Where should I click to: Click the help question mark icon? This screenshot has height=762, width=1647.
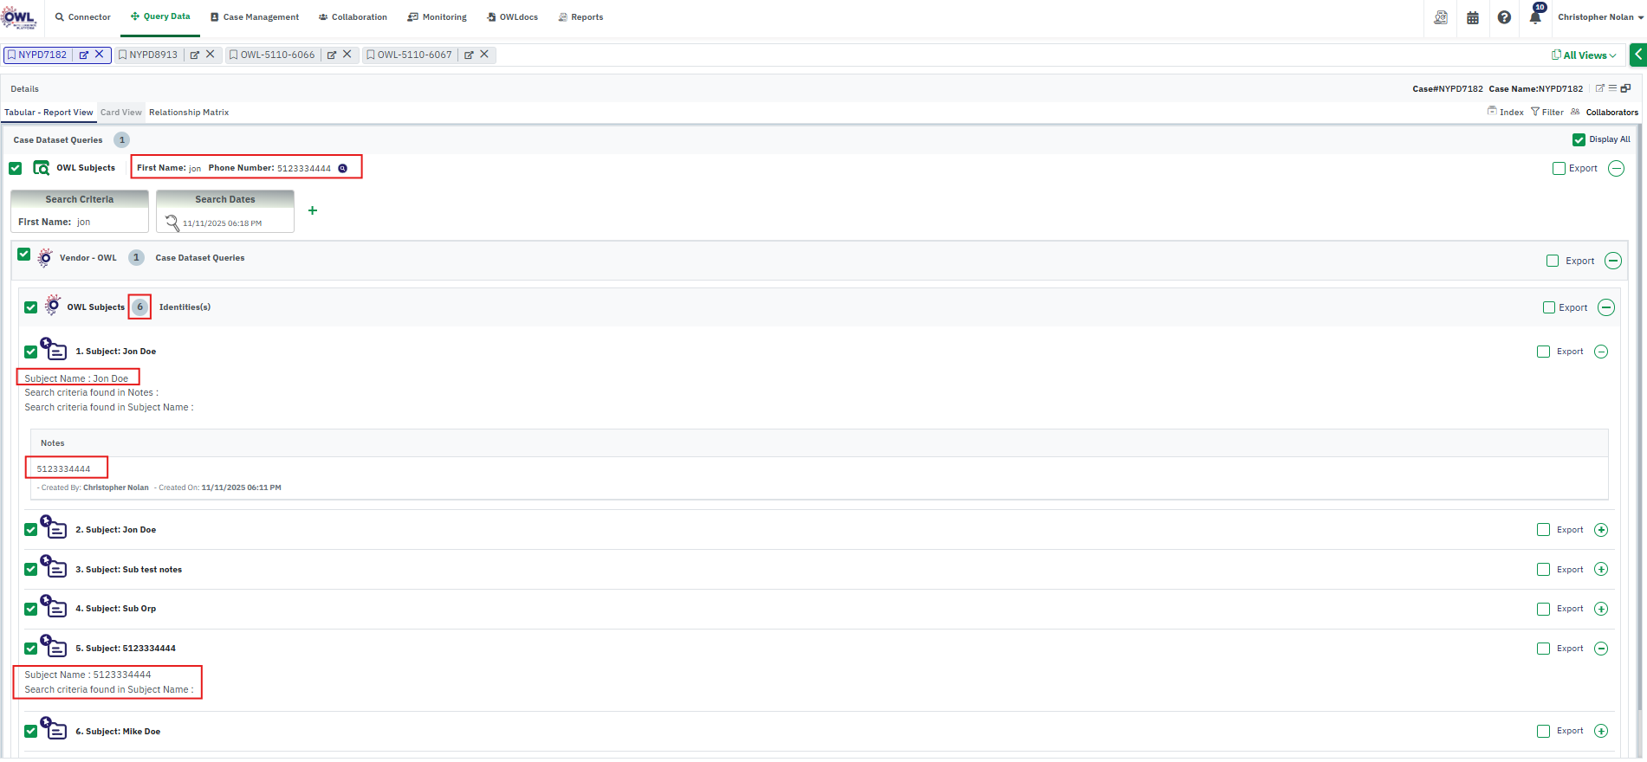click(1504, 17)
